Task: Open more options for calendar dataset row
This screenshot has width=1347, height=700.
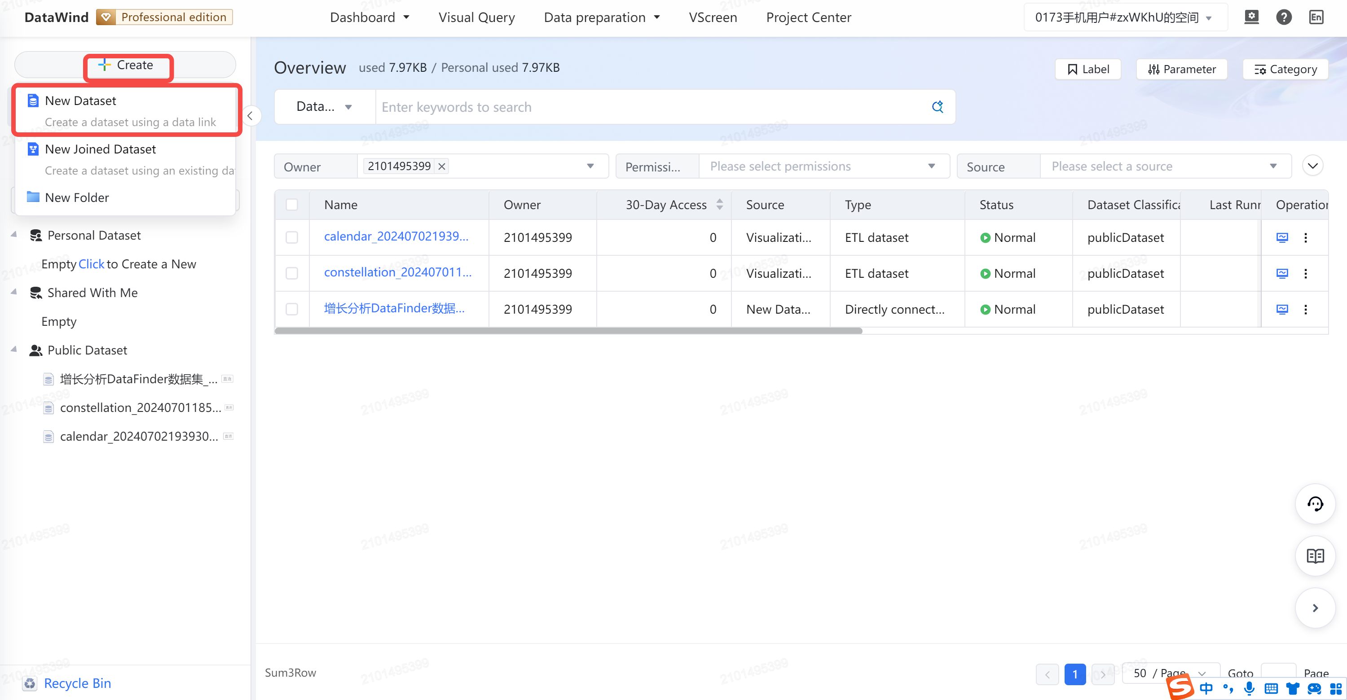Action: (1306, 238)
